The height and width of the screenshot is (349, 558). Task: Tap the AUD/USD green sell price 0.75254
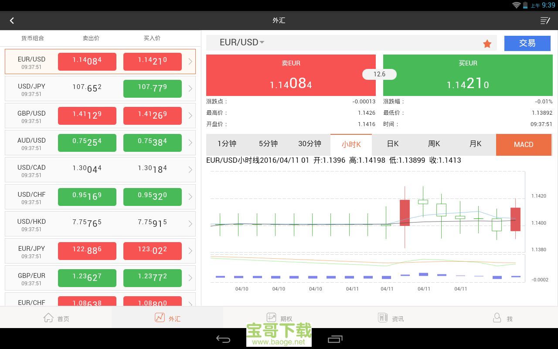pos(87,143)
